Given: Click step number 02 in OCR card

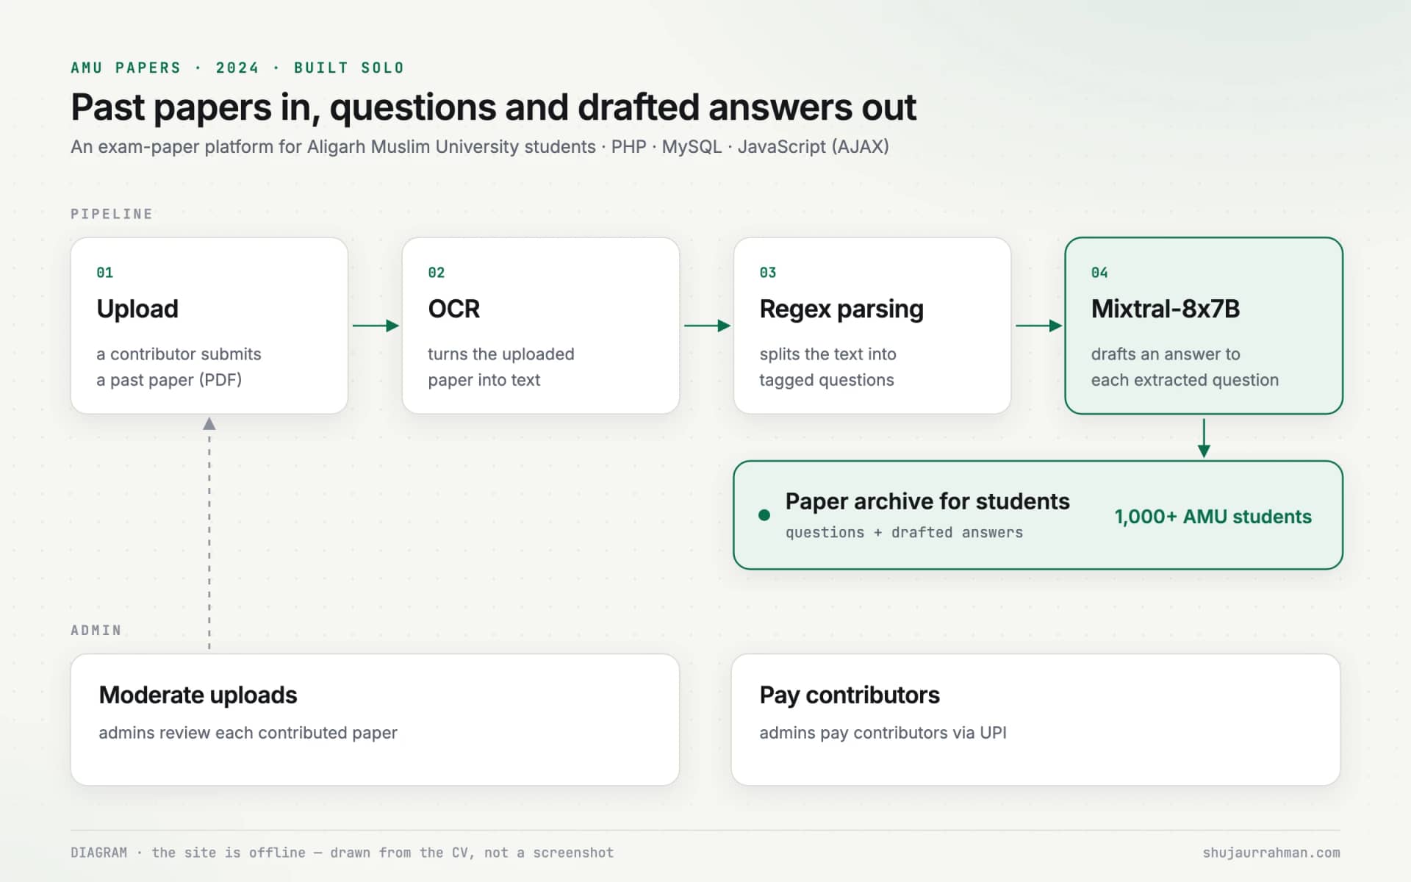Looking at the screenshot, I should coord(437,273).
